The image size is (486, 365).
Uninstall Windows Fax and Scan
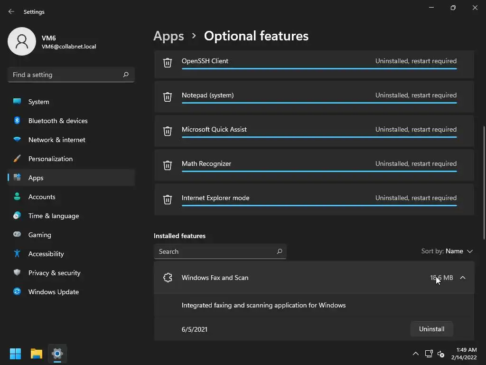(431, 329)
